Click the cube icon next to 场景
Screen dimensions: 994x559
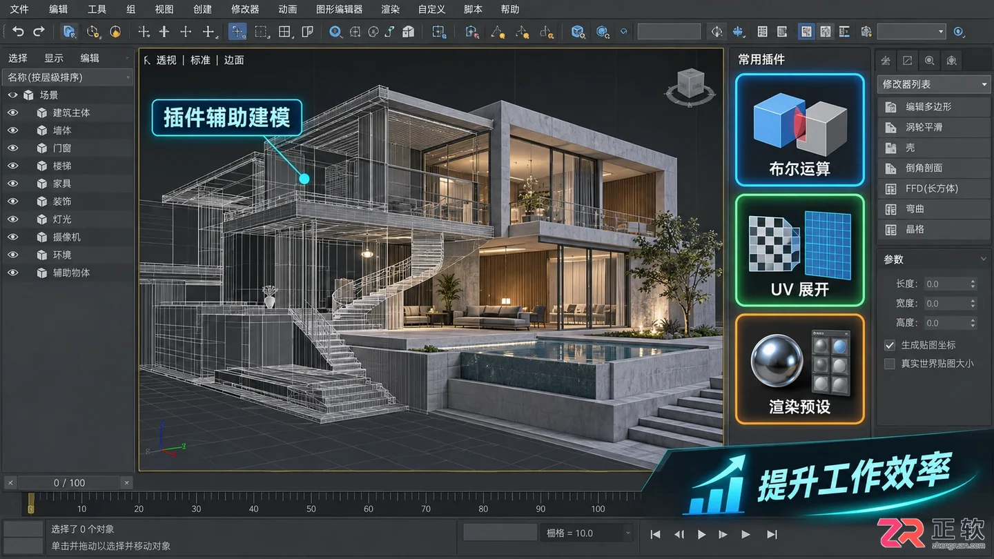tap(28, 95)
